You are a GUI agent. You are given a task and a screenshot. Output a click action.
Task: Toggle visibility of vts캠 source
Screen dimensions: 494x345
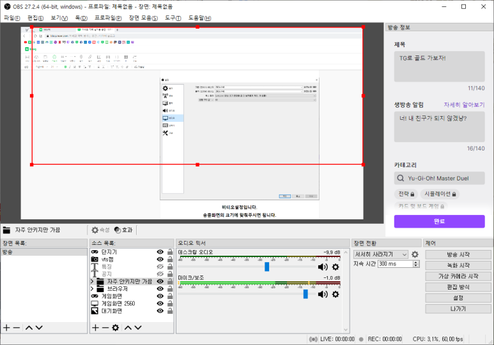[160, 260]
